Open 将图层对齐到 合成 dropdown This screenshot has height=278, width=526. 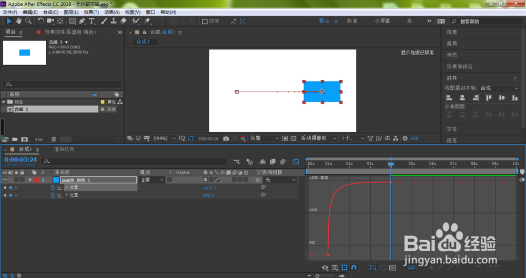click(x=499, y=88)
